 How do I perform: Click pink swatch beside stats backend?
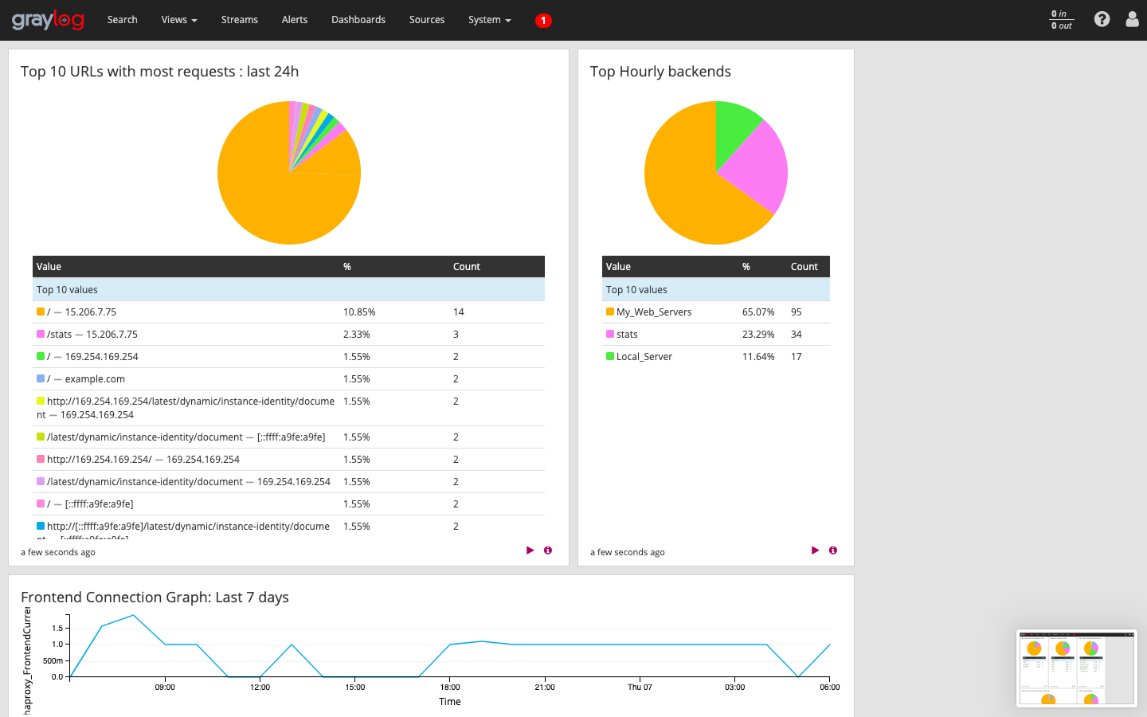pos(610,334)
